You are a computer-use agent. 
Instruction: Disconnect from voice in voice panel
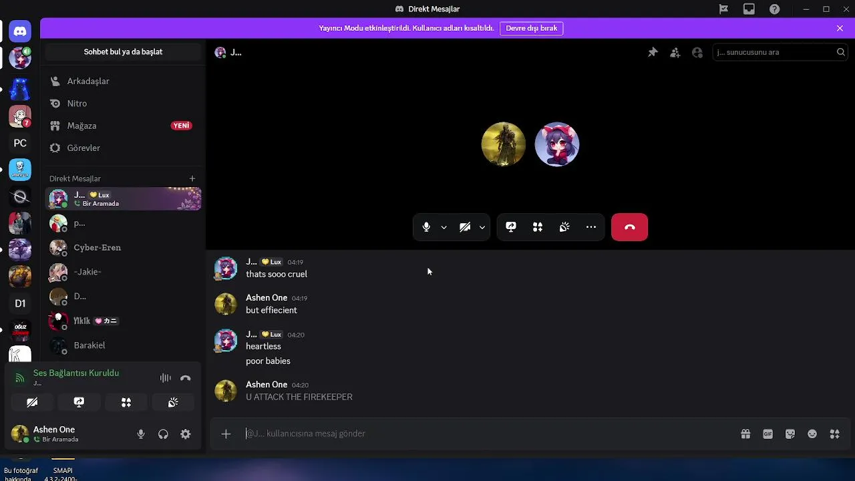click(186, 378)
